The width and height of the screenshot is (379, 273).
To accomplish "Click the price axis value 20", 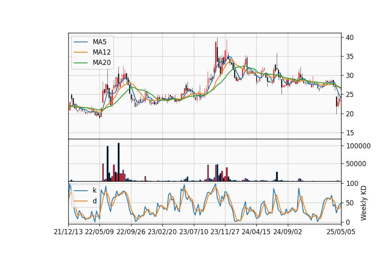I will coord(350,114).
